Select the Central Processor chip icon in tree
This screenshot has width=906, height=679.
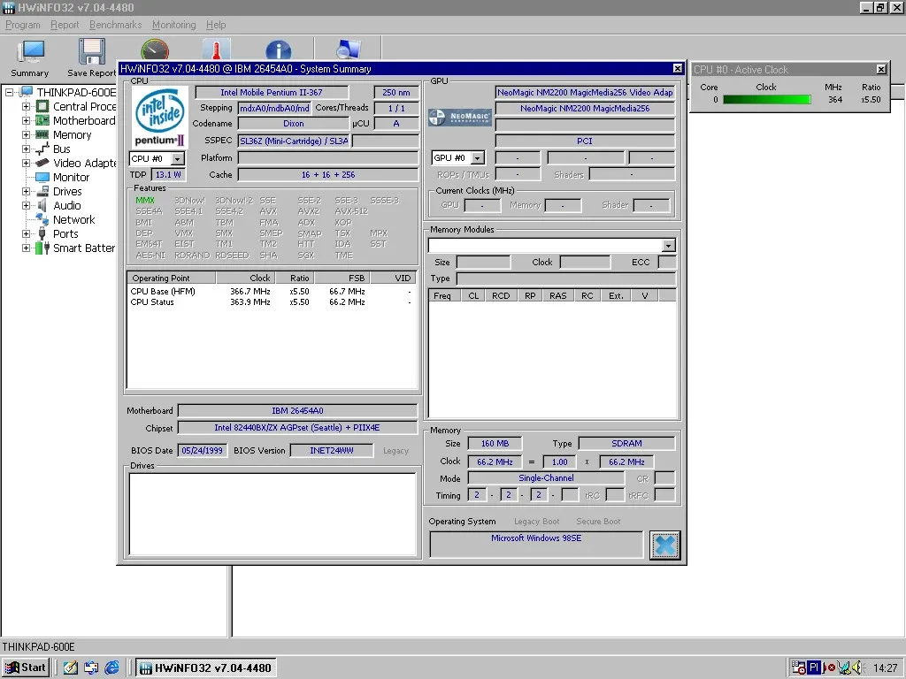(x=42, y=106)
